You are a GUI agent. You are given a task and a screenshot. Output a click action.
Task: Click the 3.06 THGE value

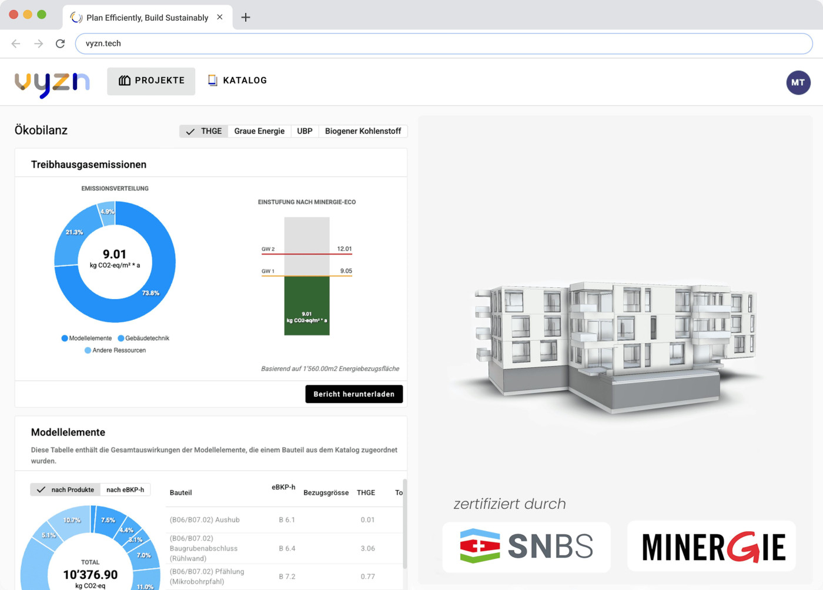[x=367, y=549]
